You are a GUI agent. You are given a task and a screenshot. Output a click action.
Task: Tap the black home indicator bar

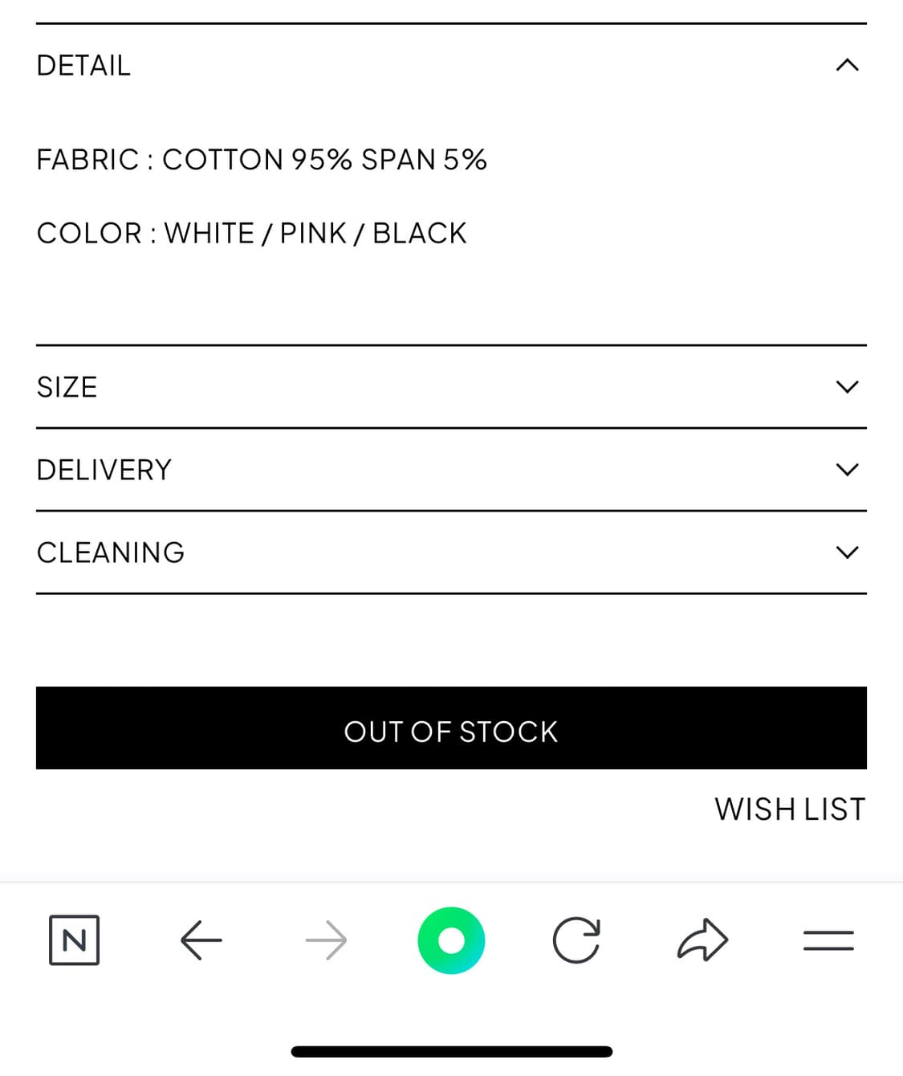[x=451, y=1052]
